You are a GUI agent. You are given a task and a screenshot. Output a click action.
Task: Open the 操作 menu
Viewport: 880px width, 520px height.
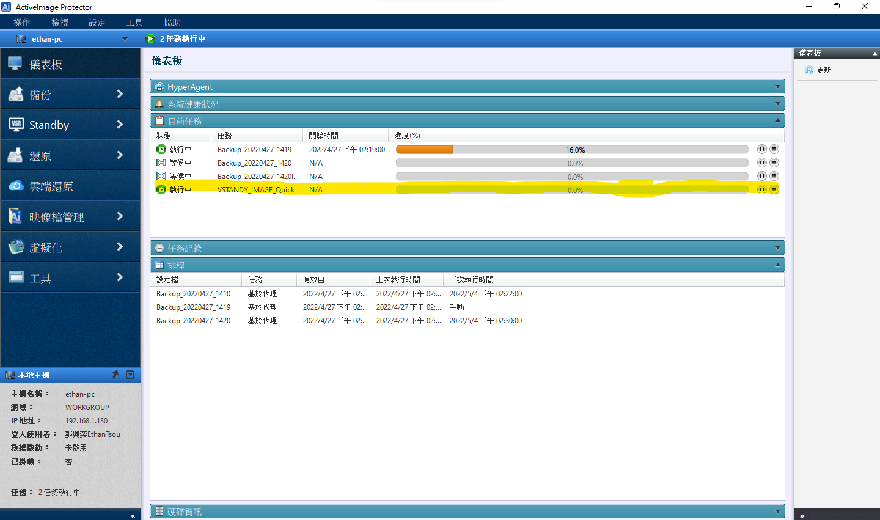[22, 23]
